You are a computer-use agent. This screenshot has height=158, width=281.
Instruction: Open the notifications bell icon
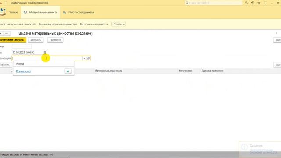(x=246, y=3)
